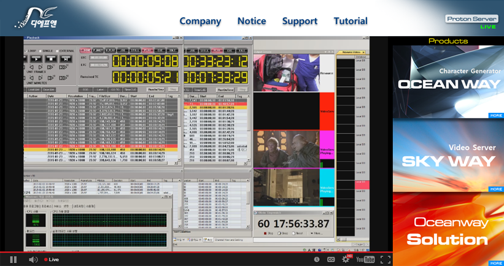Sort left clip list by Date column
Image resolution: width=504 pixels, height=266 pixels.
[56, 96]
